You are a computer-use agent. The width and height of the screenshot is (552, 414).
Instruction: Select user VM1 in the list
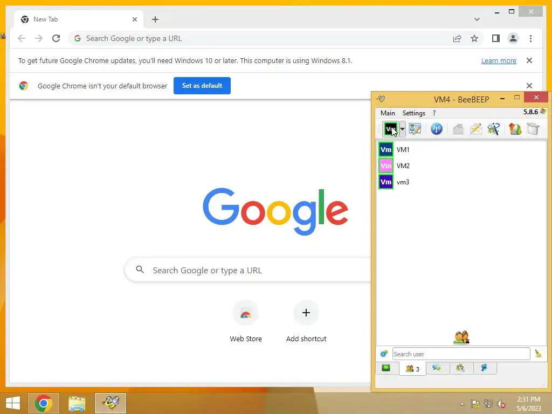click(461, 150)
